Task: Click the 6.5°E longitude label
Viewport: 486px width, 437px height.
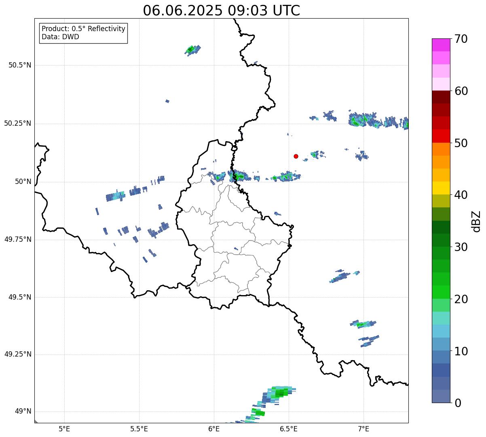Action: click(x=289, y=429)
